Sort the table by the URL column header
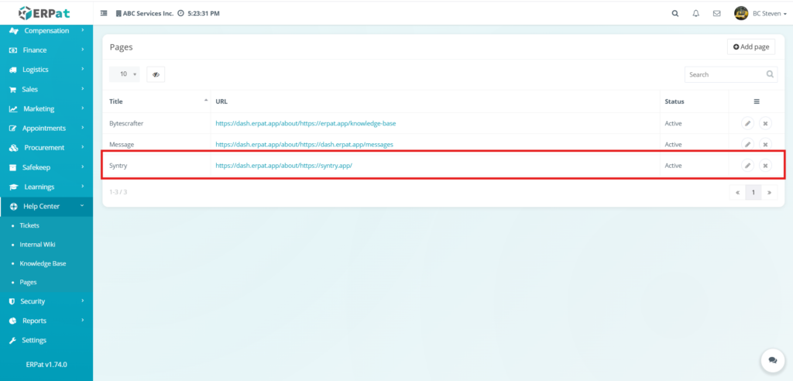Image resolution: width=793 pixels, height=381 pixels. [435, 101]
